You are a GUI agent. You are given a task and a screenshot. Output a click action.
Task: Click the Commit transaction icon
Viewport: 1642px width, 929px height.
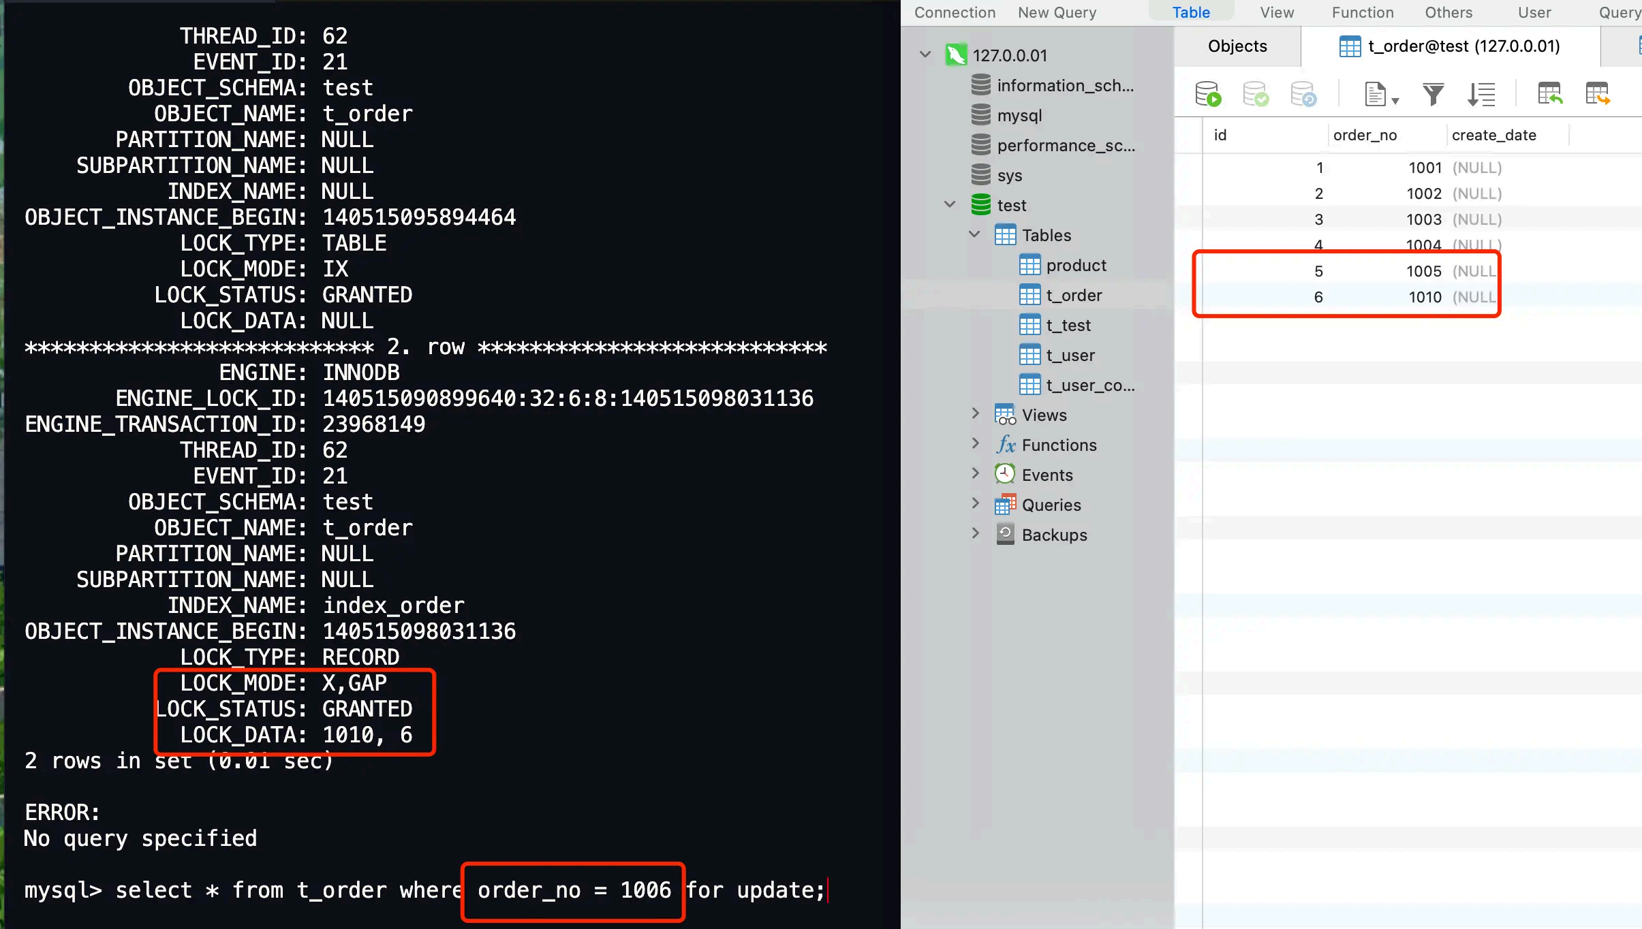tap(1256, 94)
